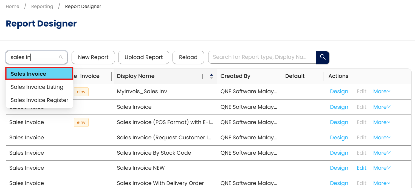
Task: Expand More options for Sales Invoice By Stock Code
Action: [x=382, y=153]
